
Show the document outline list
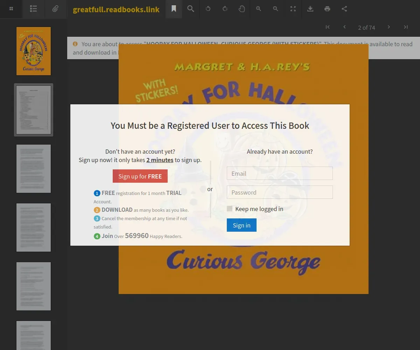pyautogui.click(x=34, y=9)
